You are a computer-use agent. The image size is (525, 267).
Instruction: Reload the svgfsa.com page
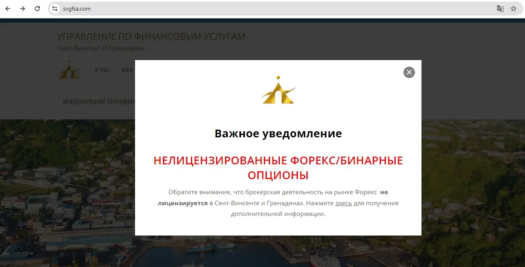[37, 8]
